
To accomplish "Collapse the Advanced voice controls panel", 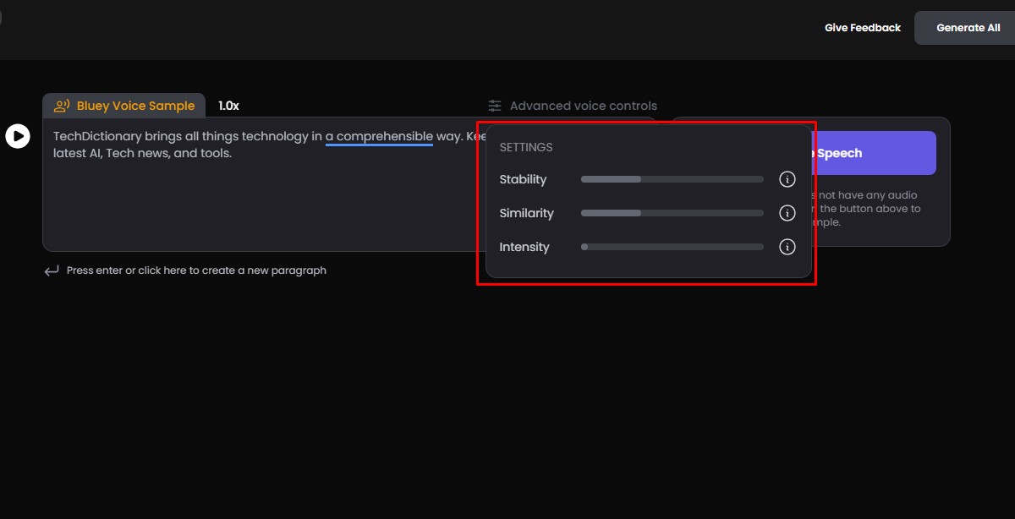I will [x=583, y=105].
